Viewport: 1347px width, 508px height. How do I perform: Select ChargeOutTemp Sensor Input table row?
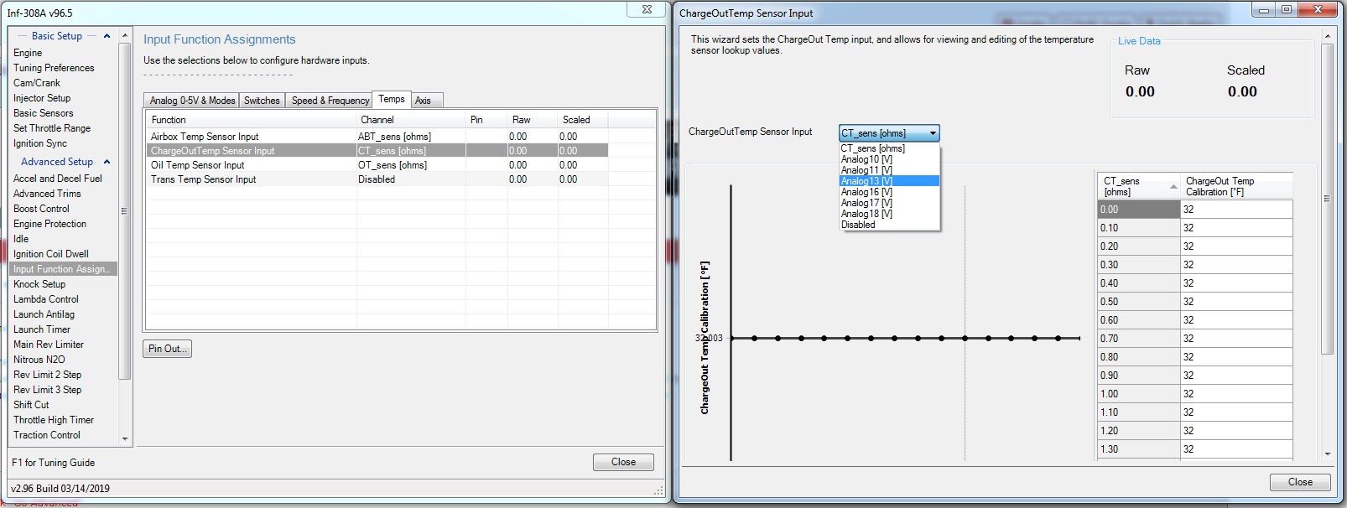(377, 151)
